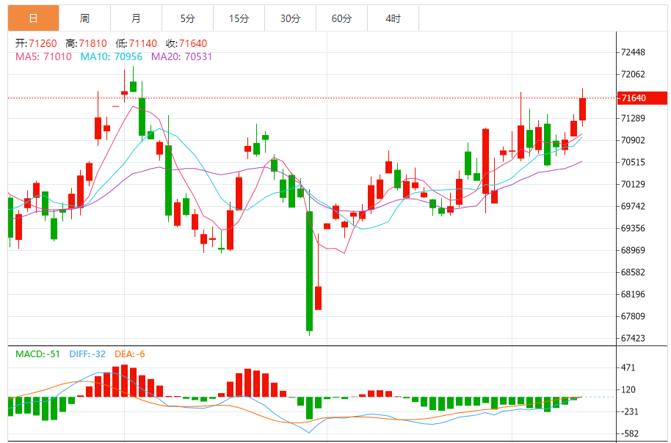Click the 68969 price axis label

coord(633,250)
